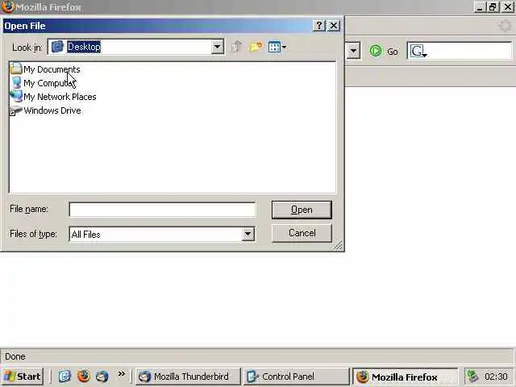Close the Open File dialog

[x=334, y=26]
